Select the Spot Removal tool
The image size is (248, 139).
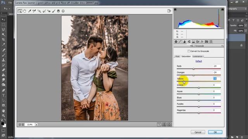[x=44, y=11]
